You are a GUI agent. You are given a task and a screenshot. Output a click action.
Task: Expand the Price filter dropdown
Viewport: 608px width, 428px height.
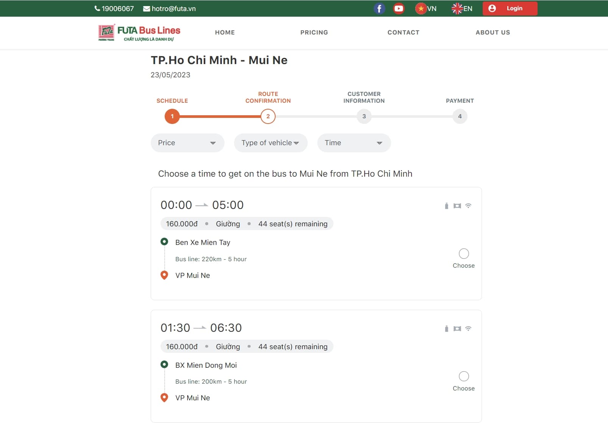coord(187,143)
